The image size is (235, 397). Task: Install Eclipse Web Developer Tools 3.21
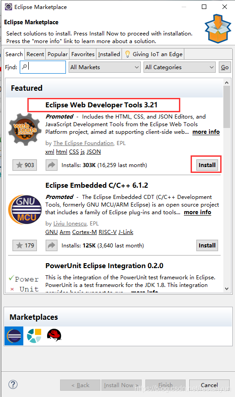point(207,165)
